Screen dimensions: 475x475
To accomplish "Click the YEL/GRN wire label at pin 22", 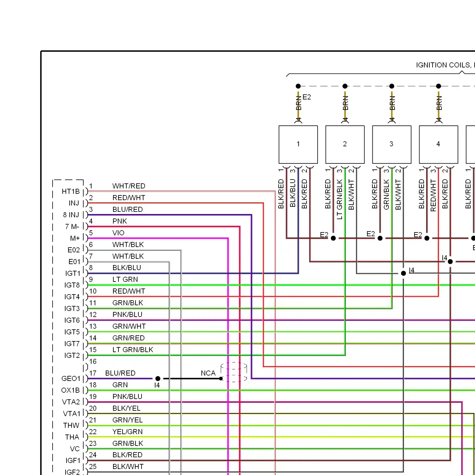I will (128, 432).
